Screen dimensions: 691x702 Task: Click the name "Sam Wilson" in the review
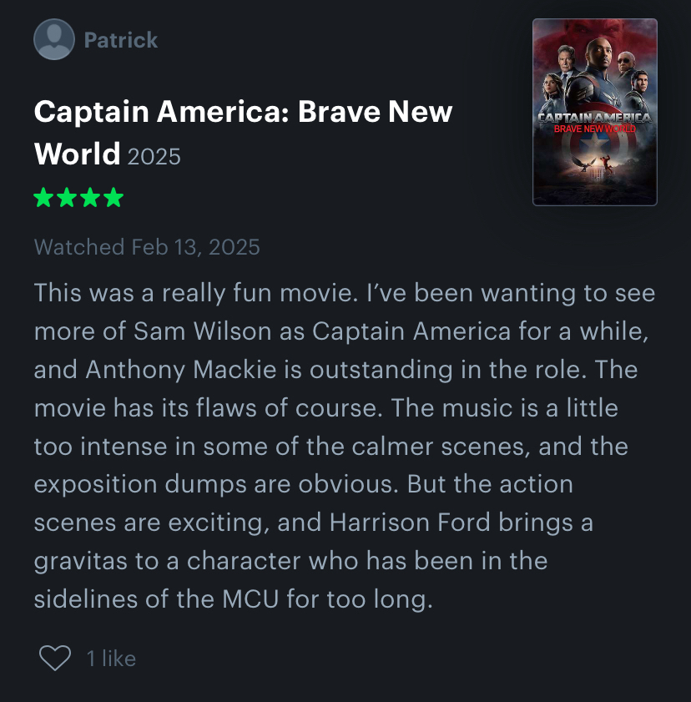click(202, 331)
